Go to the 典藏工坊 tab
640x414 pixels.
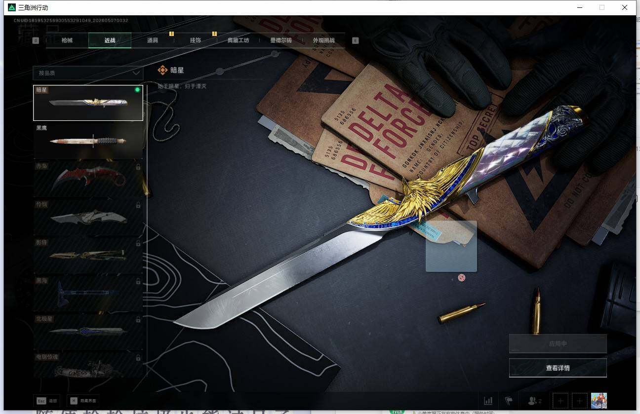238,40
